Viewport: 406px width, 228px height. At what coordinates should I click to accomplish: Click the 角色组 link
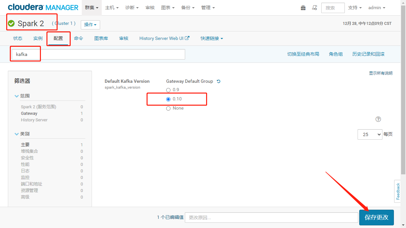(336, 54)
